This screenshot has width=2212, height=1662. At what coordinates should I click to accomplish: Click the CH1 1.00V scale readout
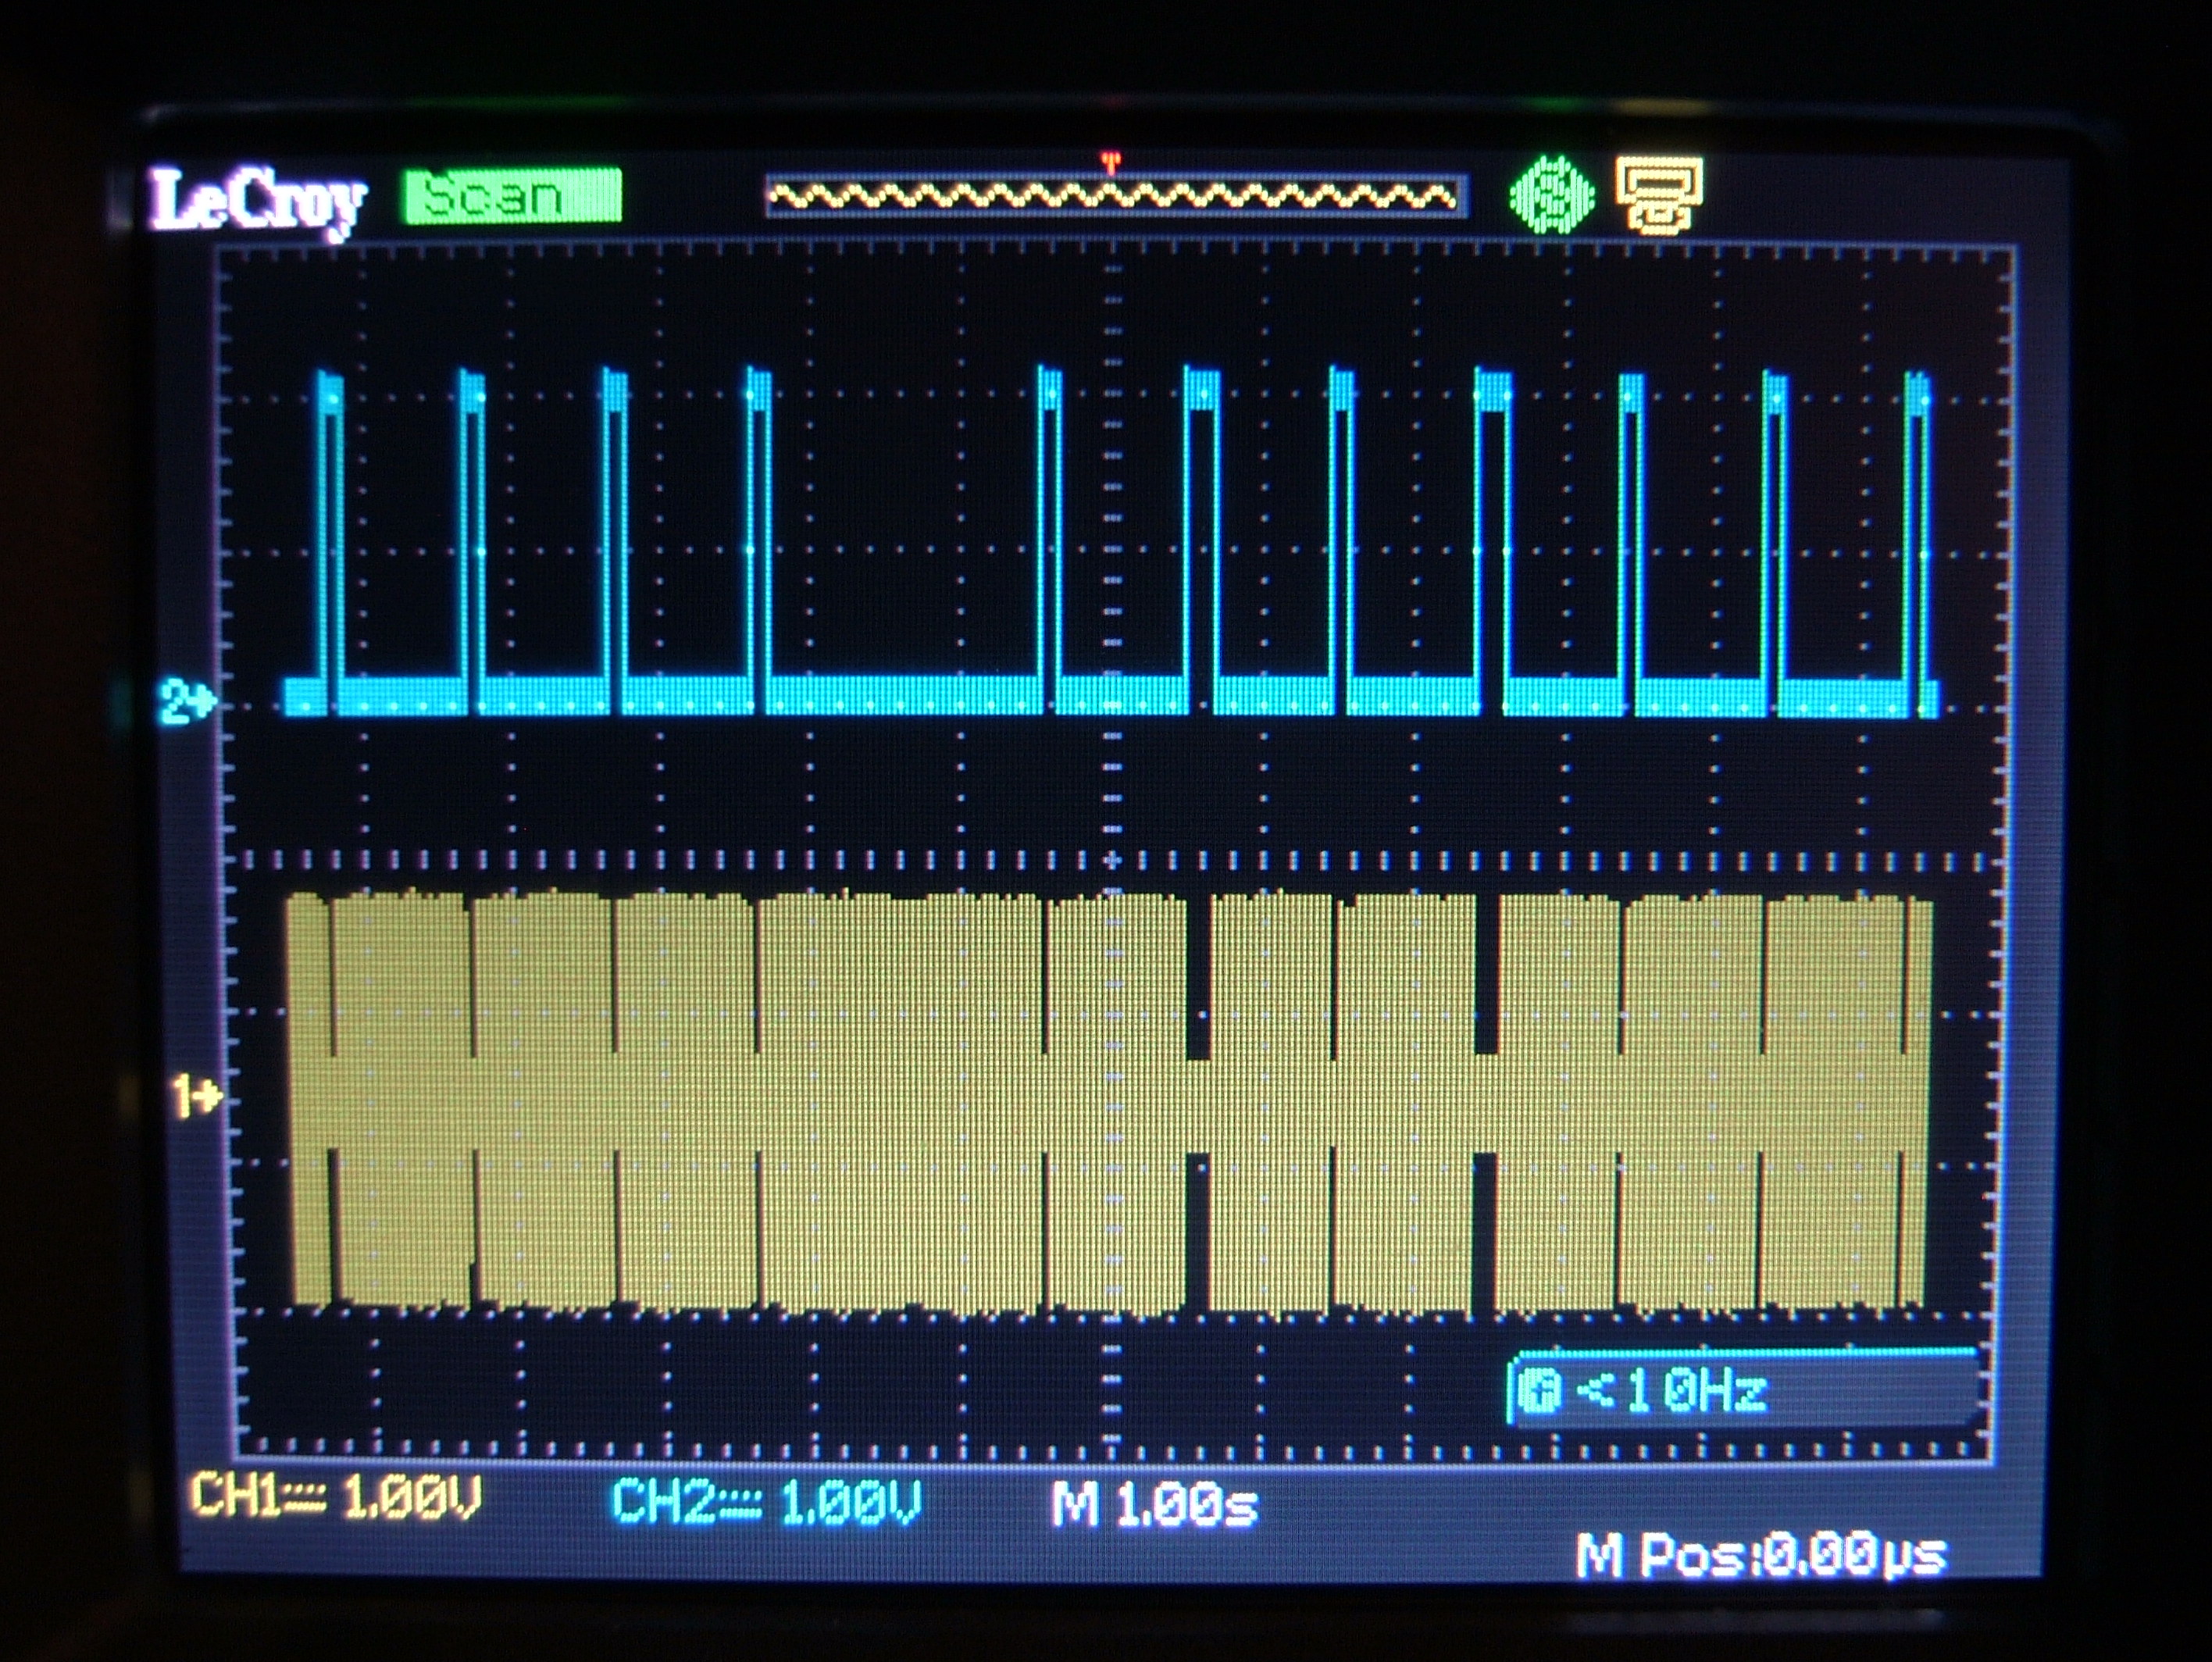pos(336,1497)
